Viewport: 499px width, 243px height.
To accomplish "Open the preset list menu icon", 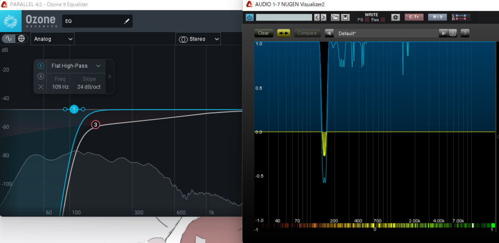I will (x=453, y=33).
